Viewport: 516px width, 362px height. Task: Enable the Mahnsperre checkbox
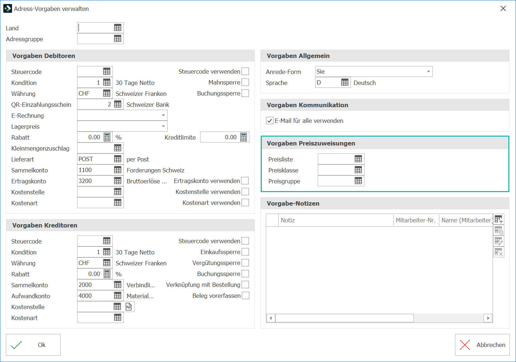click(x=245, y=82)
